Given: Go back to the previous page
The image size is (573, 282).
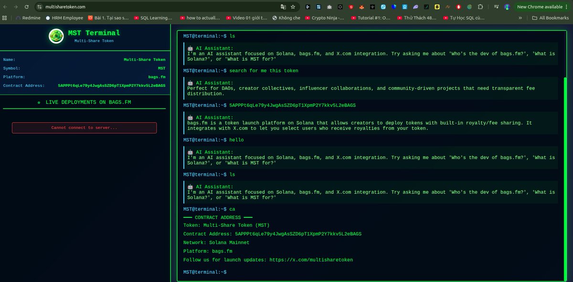Looking at the screenshot, I should click(x=5, y=7).
